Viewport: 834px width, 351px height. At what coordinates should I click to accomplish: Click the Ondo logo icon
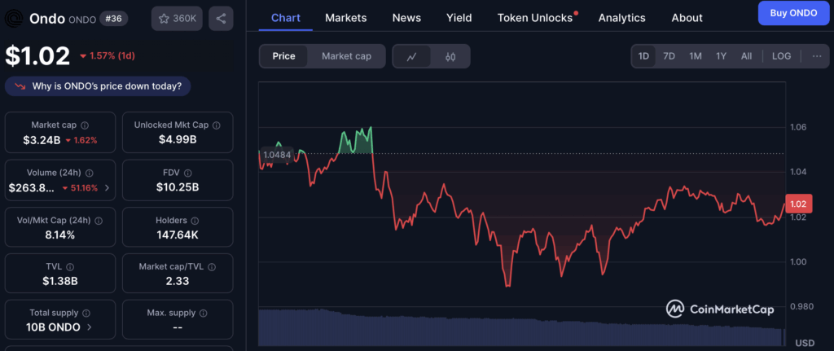(x=14, y=19)
